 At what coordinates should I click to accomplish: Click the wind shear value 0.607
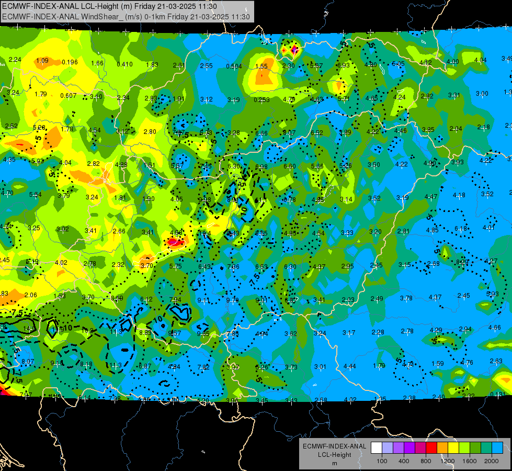(69, 95)
